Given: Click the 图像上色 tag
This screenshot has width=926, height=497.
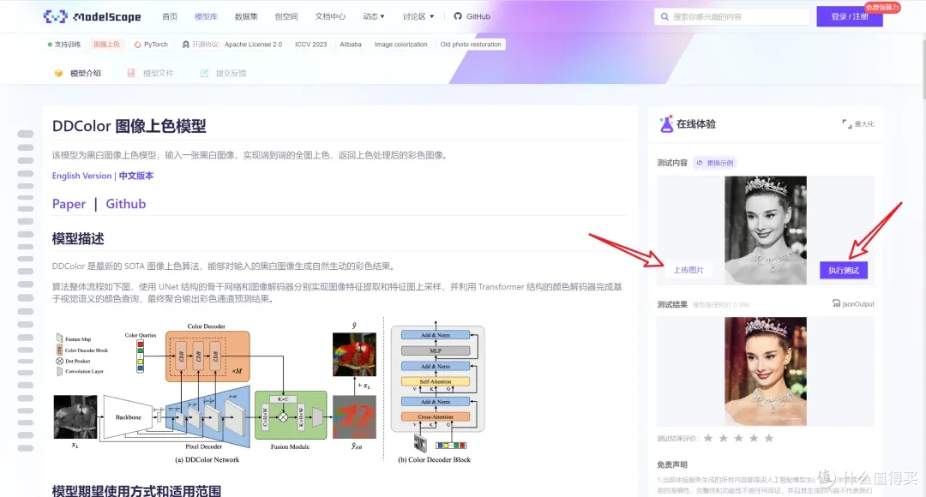Looking at the screenshot, I should click(x=106, y=45).
